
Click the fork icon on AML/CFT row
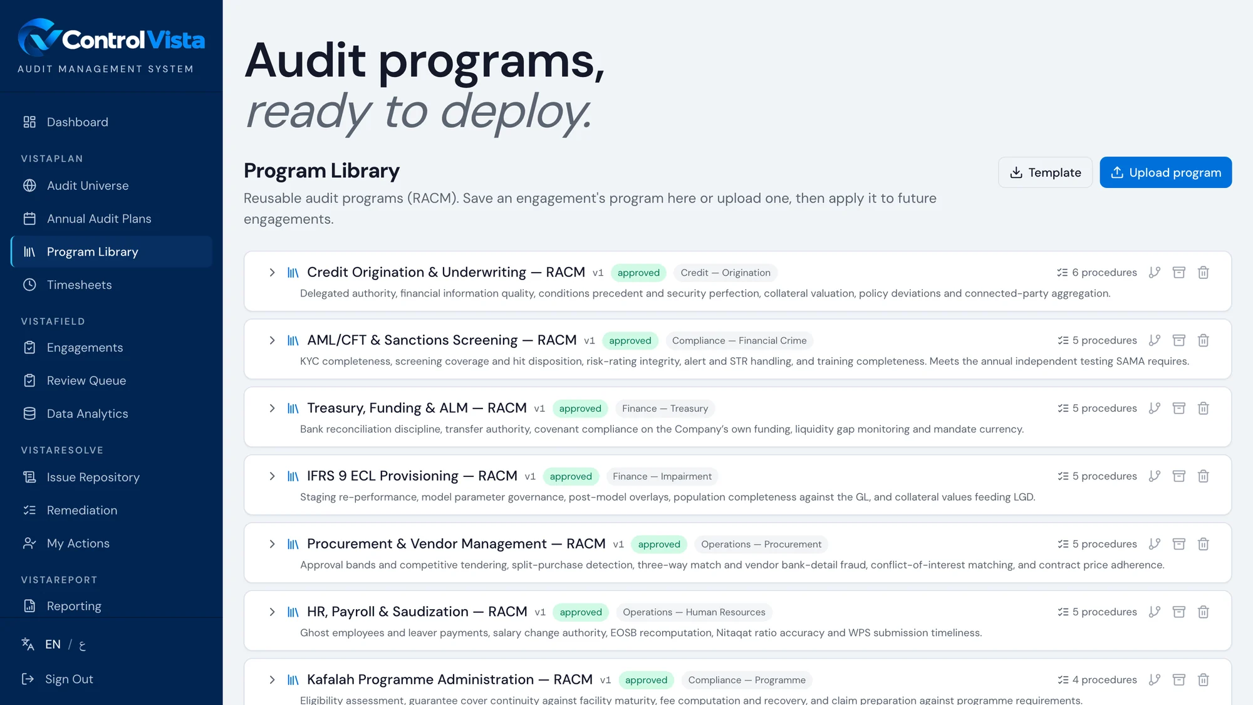[x=1155, y=340]
